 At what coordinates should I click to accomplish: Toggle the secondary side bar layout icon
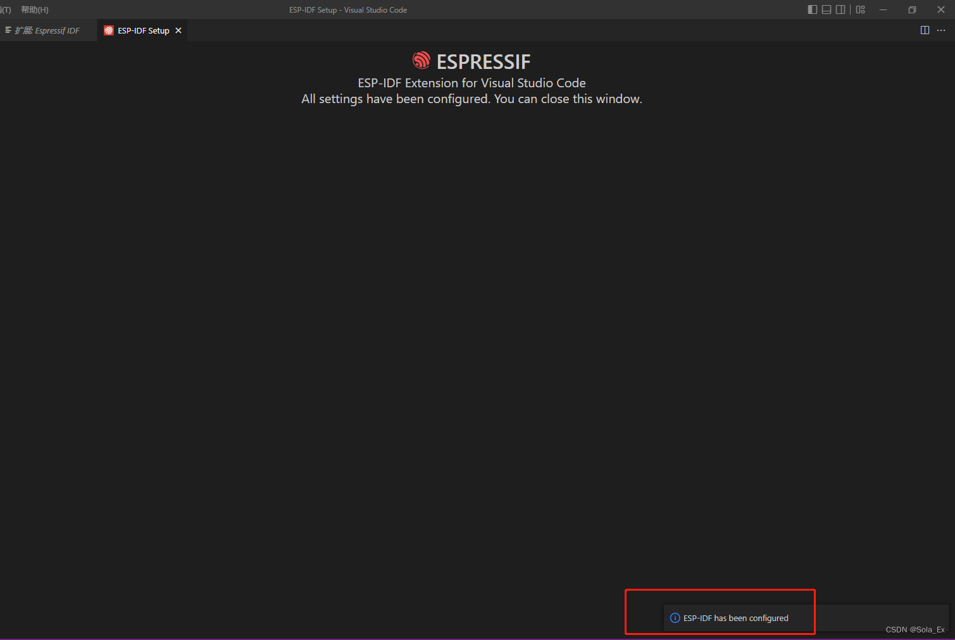tap(840, 9)
